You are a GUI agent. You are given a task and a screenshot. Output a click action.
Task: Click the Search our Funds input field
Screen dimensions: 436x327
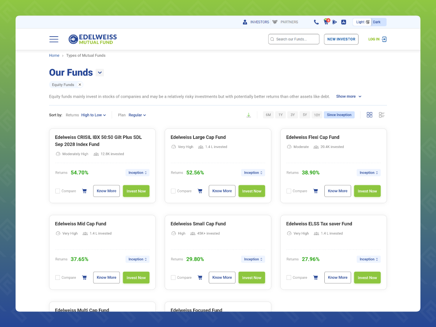[x=294, y=39]
